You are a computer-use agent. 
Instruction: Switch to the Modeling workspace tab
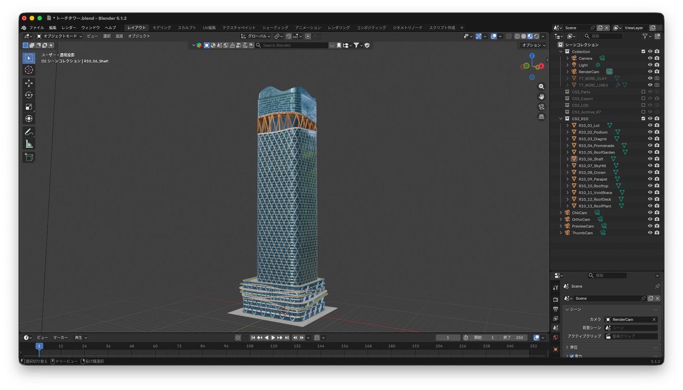click(x=162, y=27)
